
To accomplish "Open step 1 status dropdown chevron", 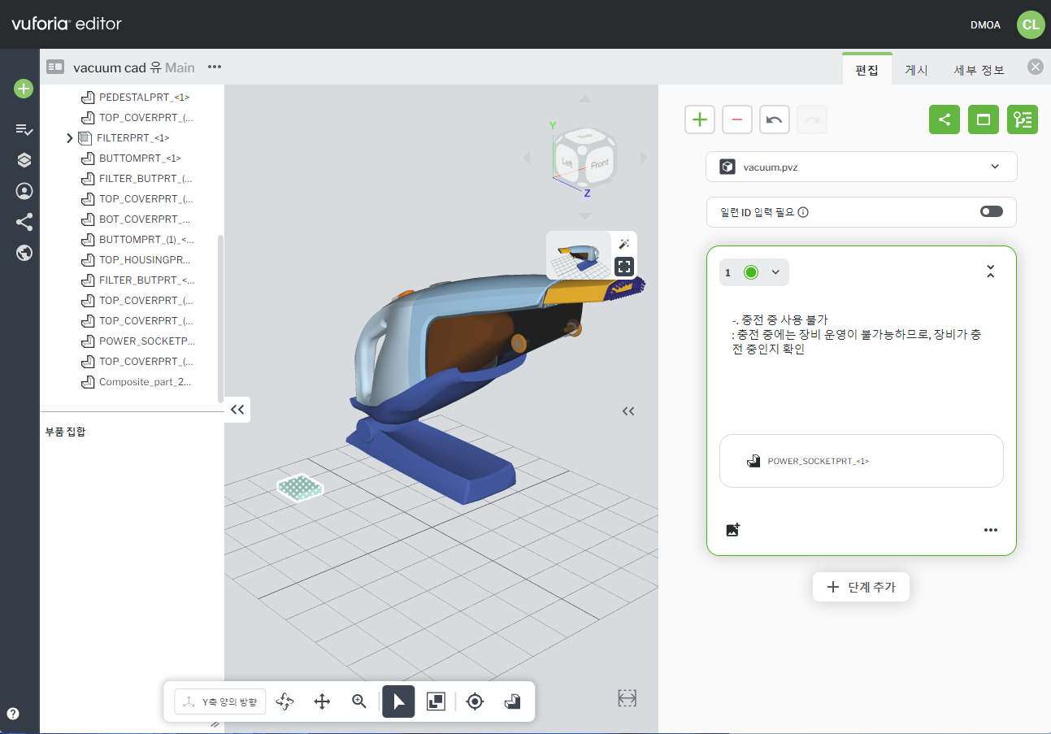I will tap(775, 272).
